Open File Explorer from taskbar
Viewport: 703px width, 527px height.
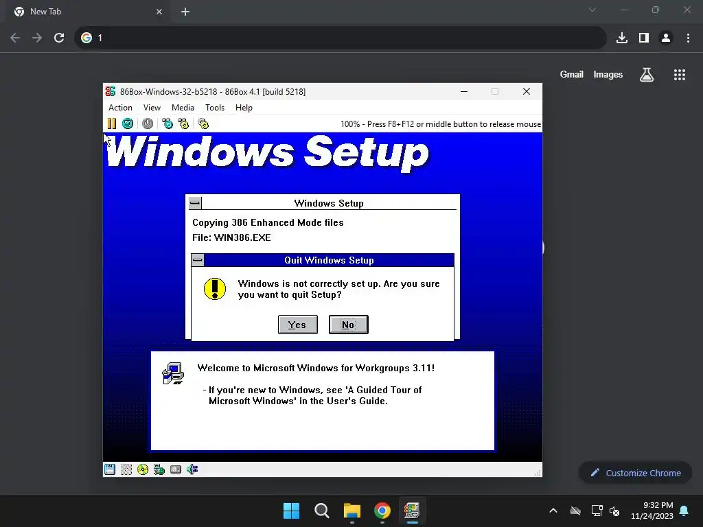click(352, 511)
